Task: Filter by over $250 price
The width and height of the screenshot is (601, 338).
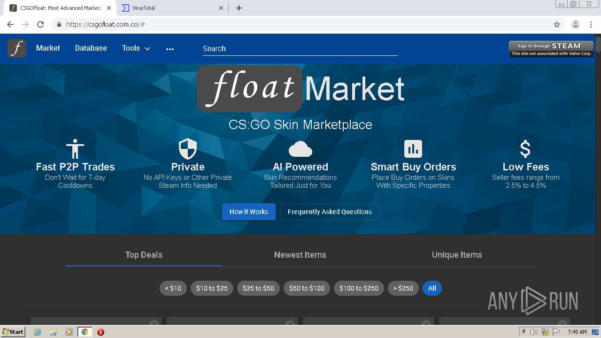Action: (403, 288)
